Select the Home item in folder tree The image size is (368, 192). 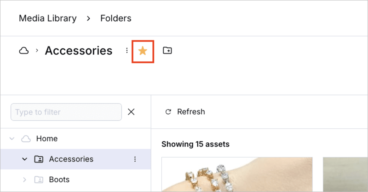47,139
